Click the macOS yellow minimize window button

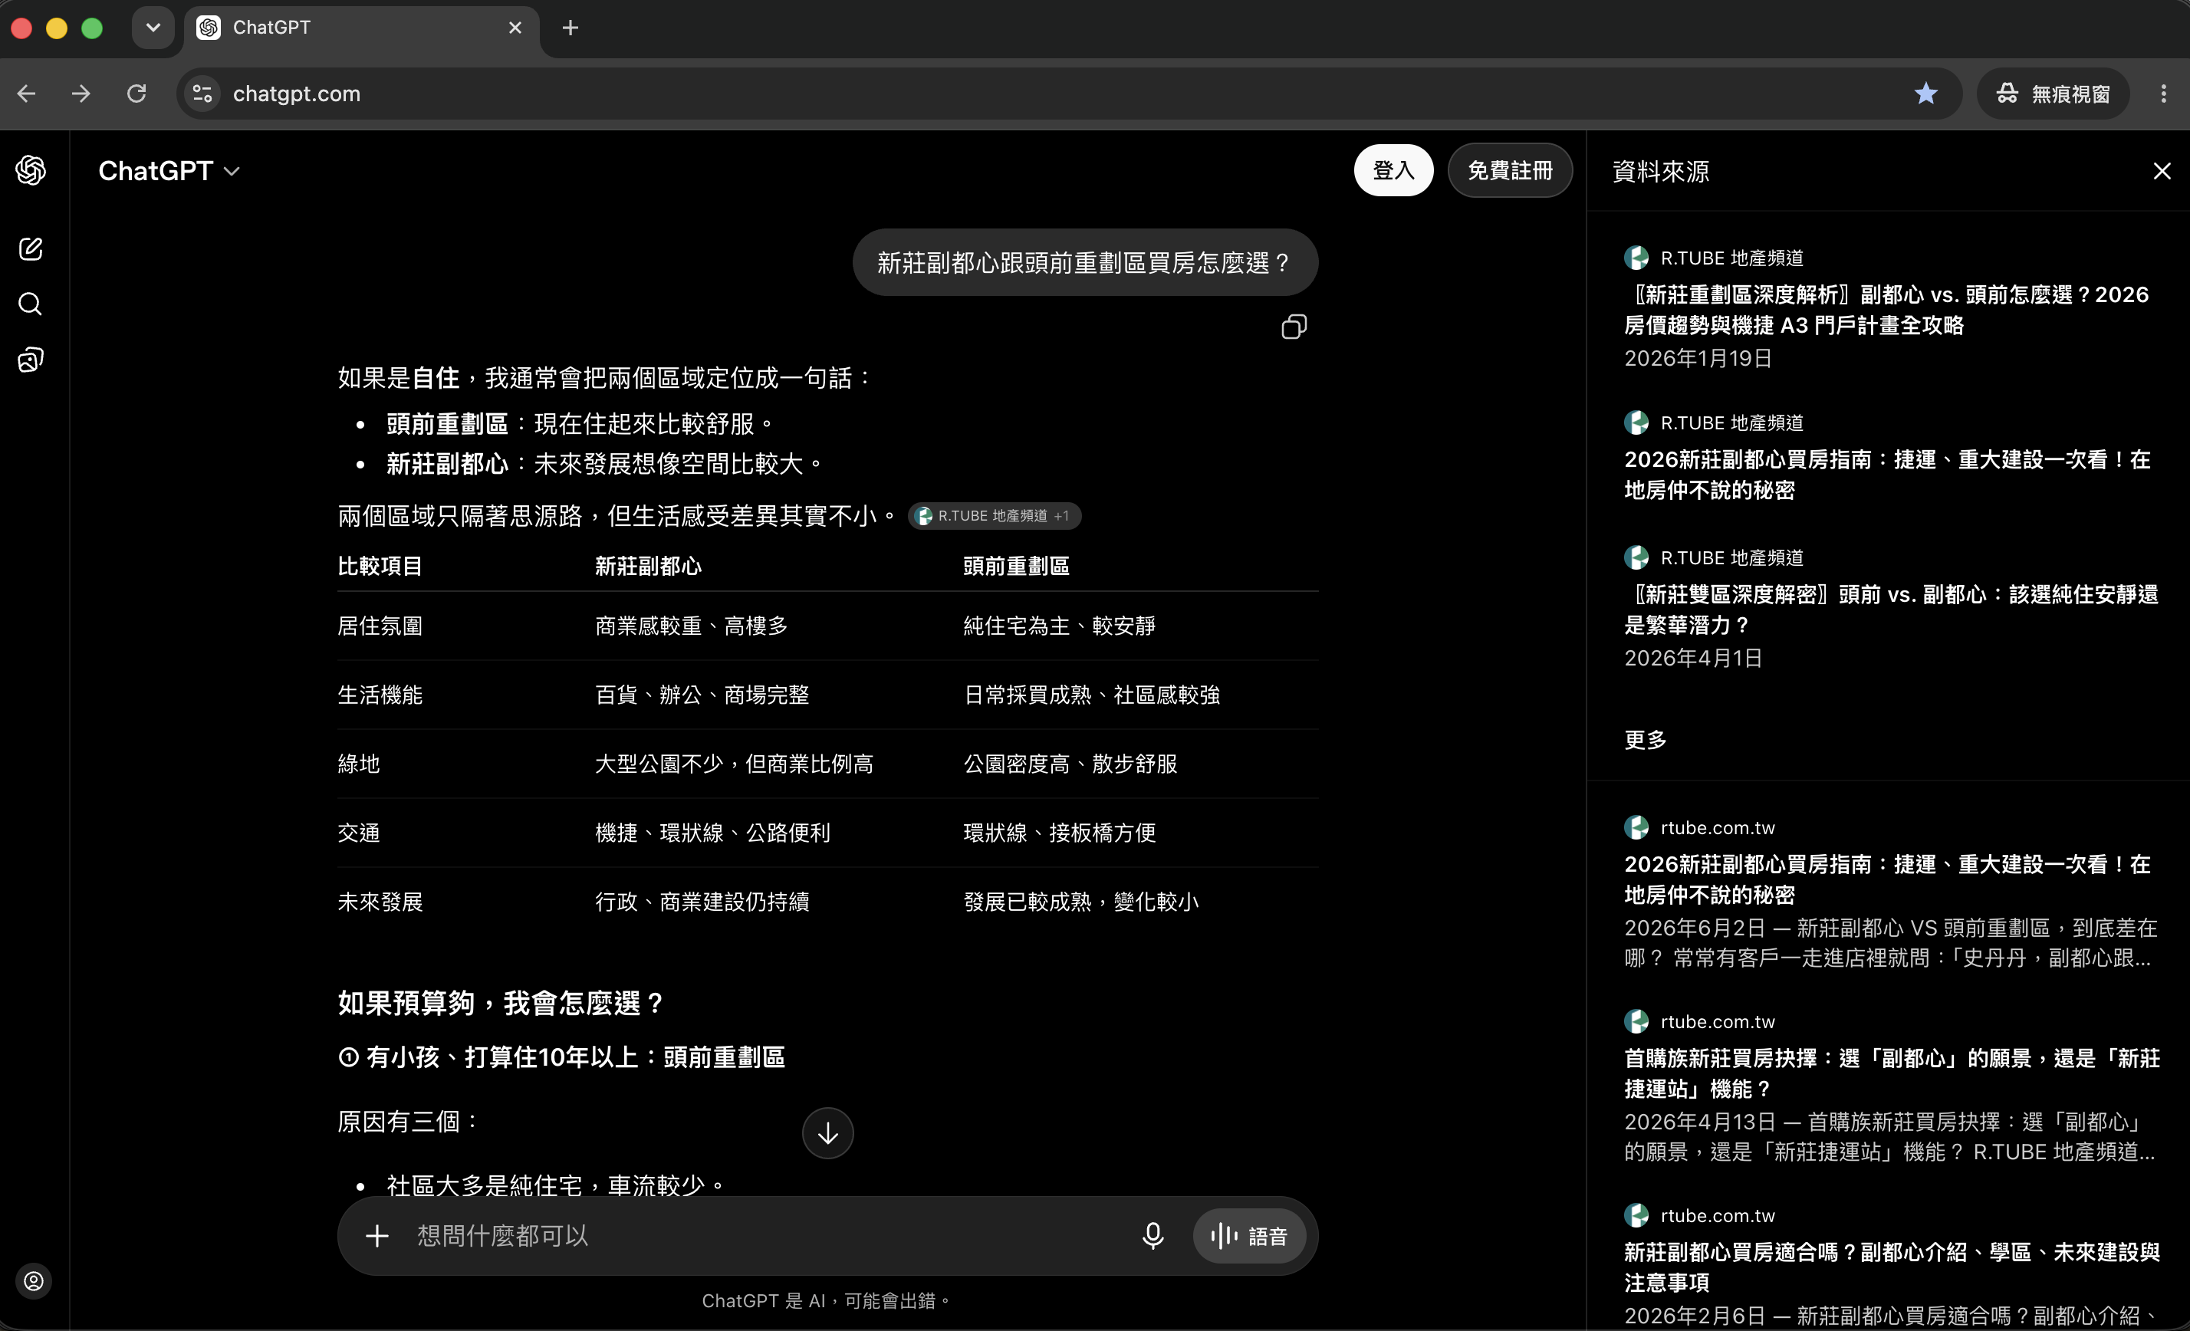57,28
